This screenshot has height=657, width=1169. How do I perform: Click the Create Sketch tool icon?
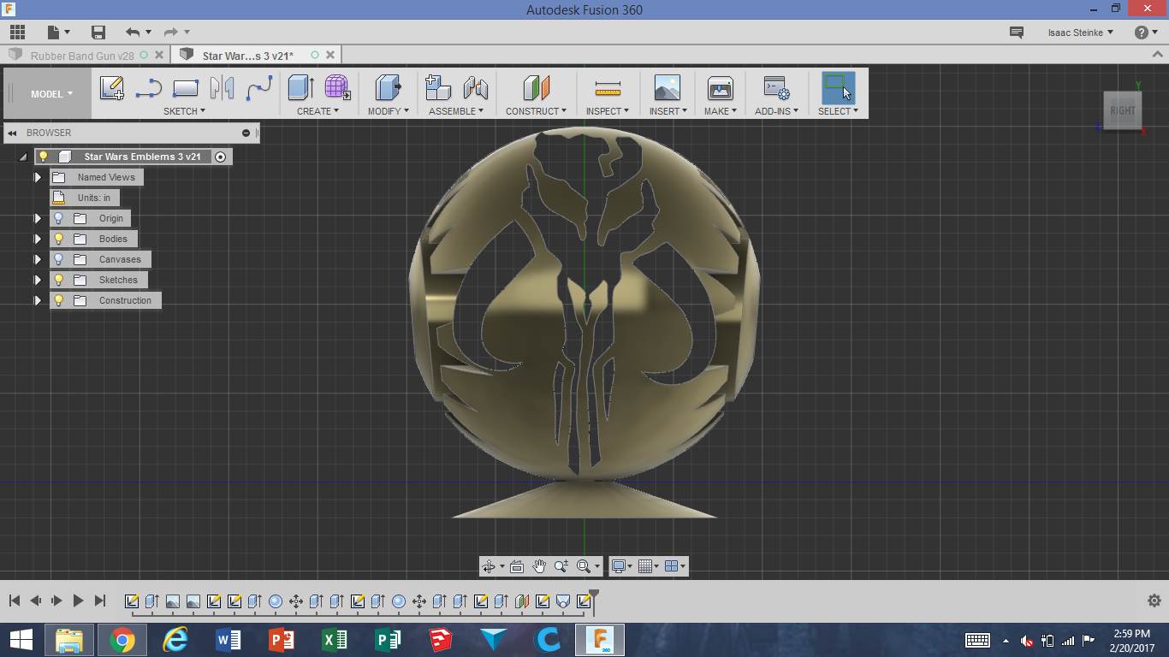(x=112, y=87)
